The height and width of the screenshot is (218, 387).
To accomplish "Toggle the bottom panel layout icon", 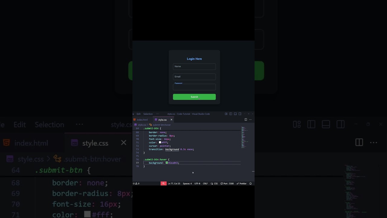I will (235, 114).
